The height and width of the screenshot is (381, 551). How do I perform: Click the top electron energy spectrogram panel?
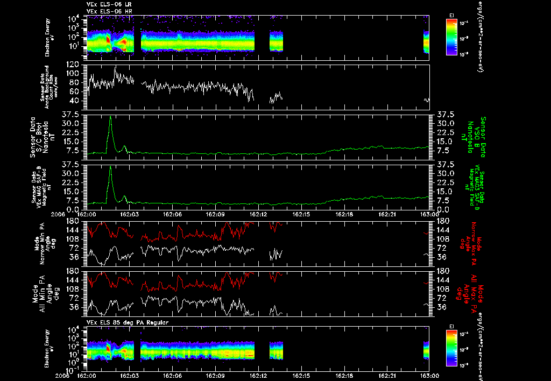[258, 38]
